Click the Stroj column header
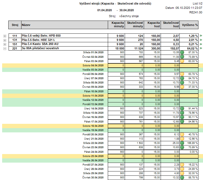203x180 pixels. coord(15,25)
